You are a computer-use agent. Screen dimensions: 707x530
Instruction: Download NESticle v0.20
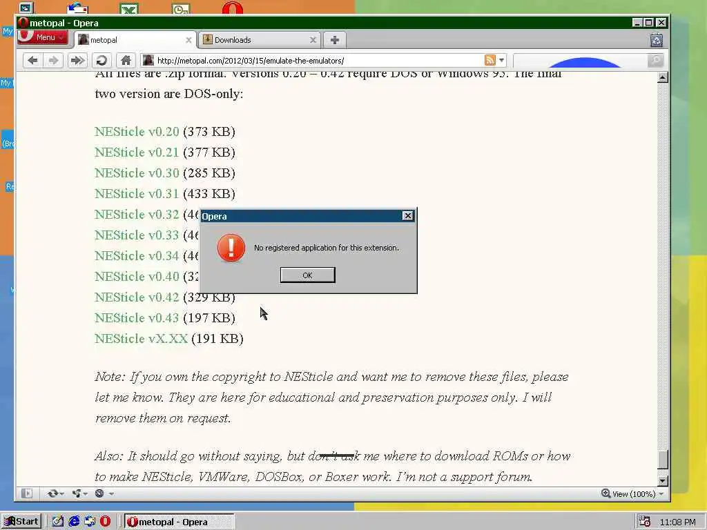pyautogui.click(x=137, y=132)
